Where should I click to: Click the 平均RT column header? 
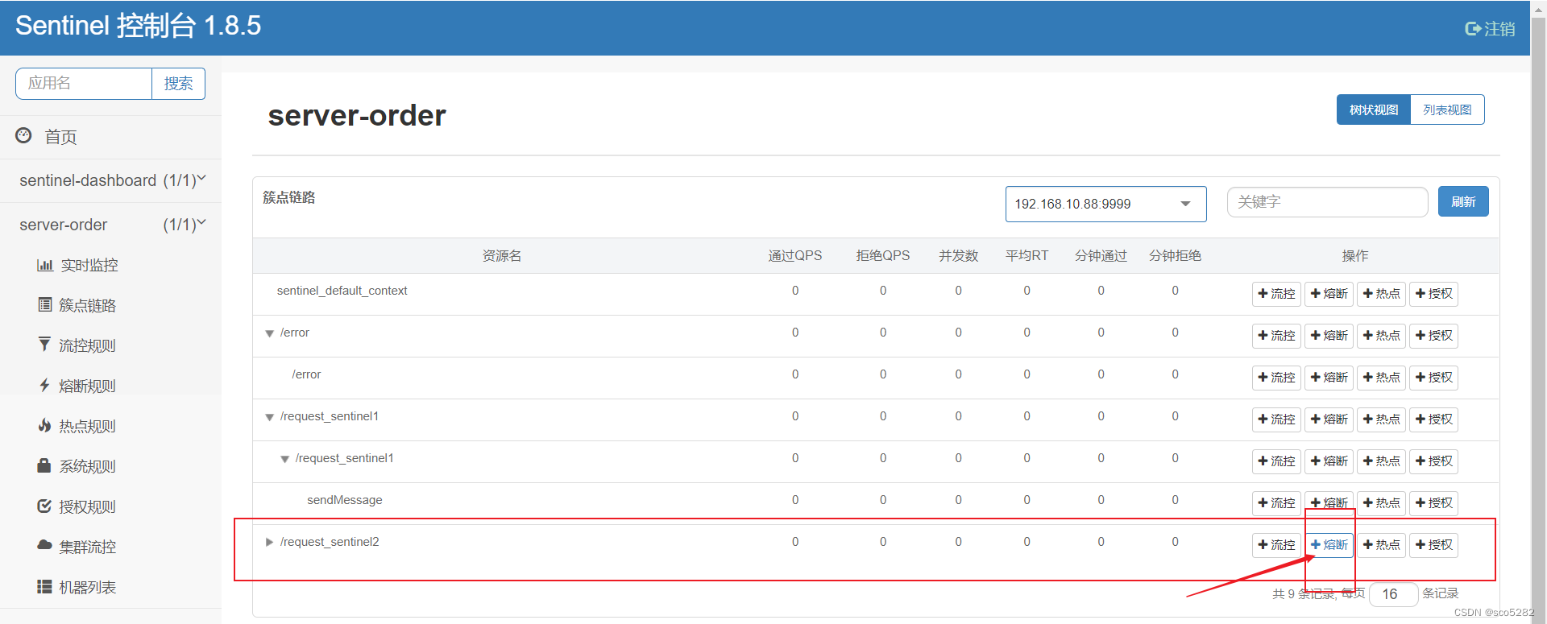(x=1026, y=255)
